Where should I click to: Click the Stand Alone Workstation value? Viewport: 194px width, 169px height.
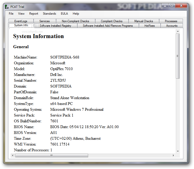[x=70, y=98]
